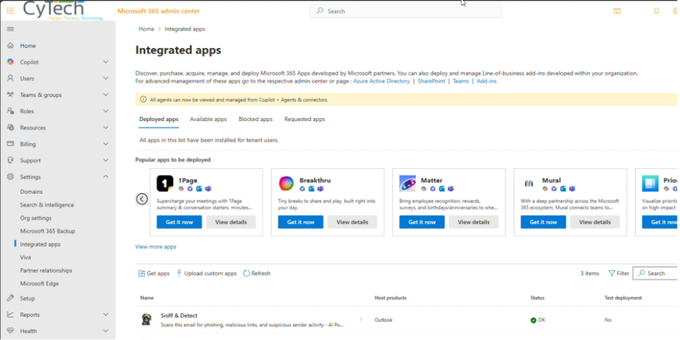The height and width of the screenshot is (340, 680).
Task: Switch to the Available apps tab
Action: pyautogui.click(x=209, y=119)
